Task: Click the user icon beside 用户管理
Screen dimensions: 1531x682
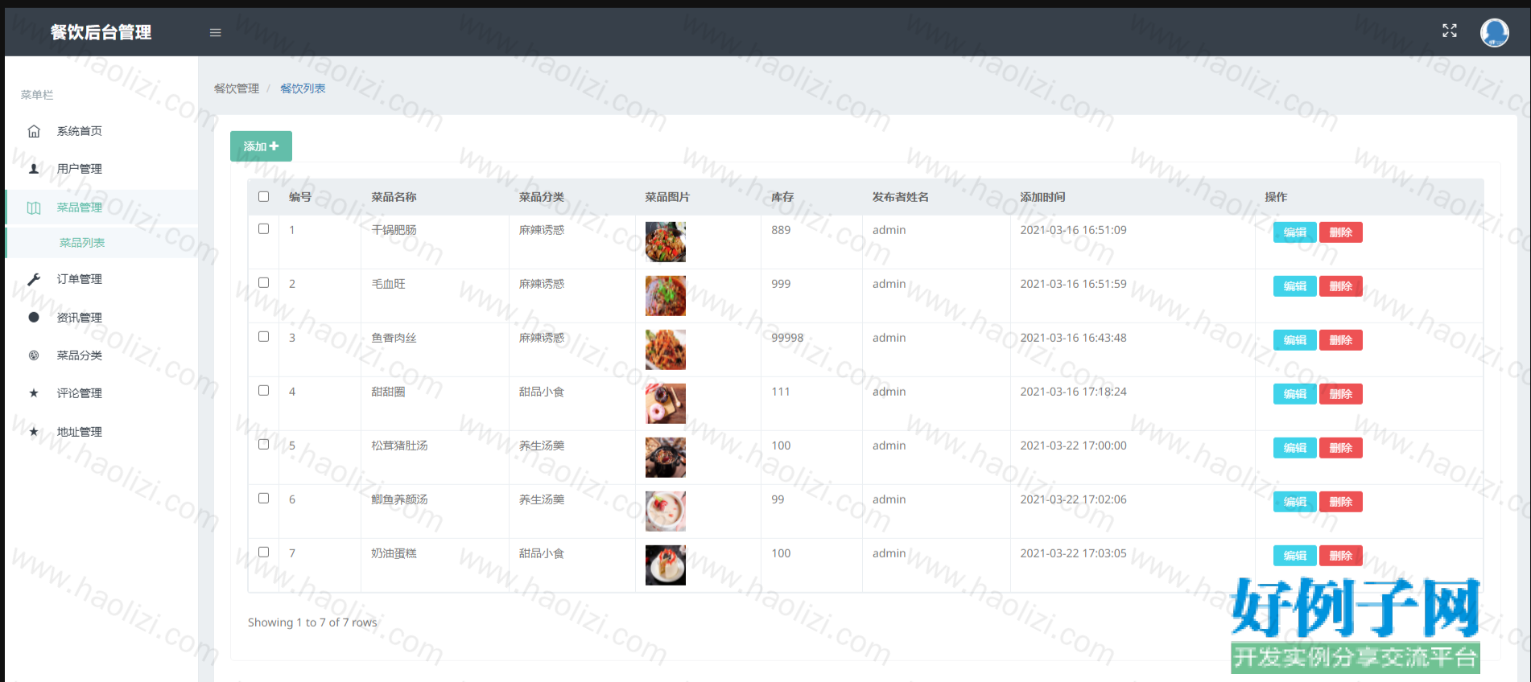Action: pyautogui.click(x=34, y=169)
